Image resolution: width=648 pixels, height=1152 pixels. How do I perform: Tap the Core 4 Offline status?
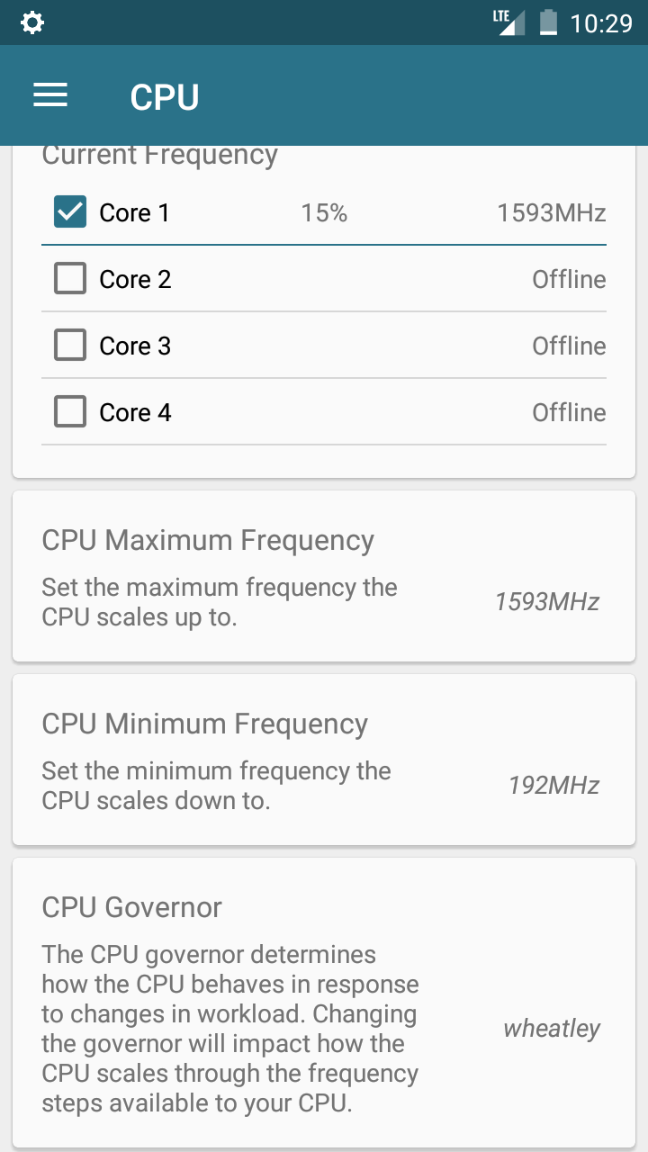[569, 413]
